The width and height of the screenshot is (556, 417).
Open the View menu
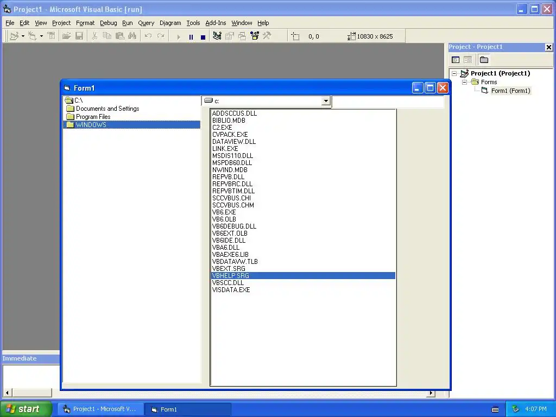(41, 23)
